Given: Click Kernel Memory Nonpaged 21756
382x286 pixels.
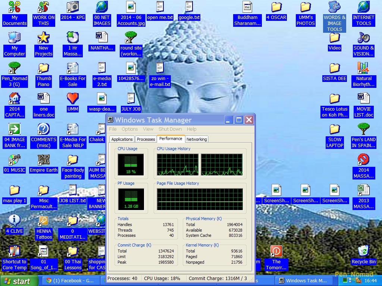Looking at the screenshot, I should coord(237,262).
